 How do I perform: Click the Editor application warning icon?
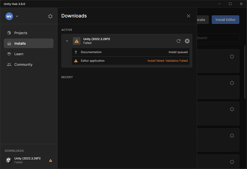click(x=76, y=61)
